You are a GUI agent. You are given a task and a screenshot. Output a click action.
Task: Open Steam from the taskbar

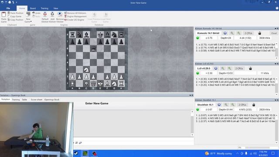76,153
